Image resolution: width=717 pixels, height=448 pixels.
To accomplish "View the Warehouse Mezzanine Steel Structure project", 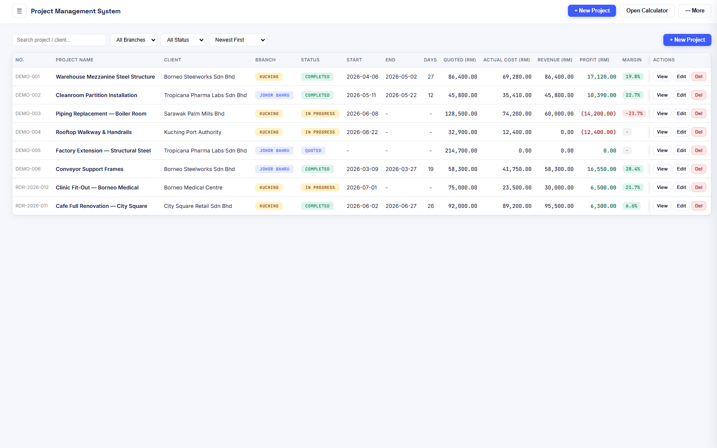I will (662, 77).
